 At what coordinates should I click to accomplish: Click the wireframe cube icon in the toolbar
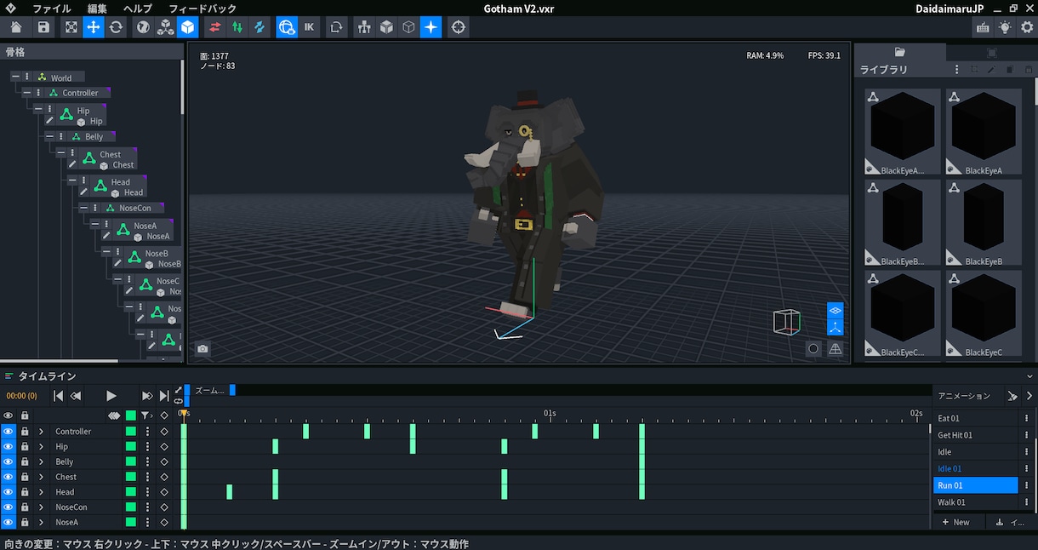[x=408, y=27]
